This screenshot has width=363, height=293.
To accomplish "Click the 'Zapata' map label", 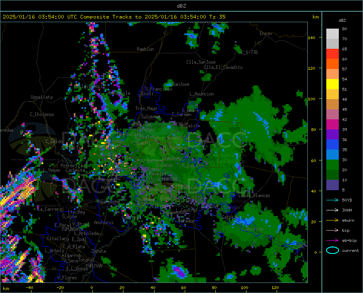I will (x=99, y=251).
